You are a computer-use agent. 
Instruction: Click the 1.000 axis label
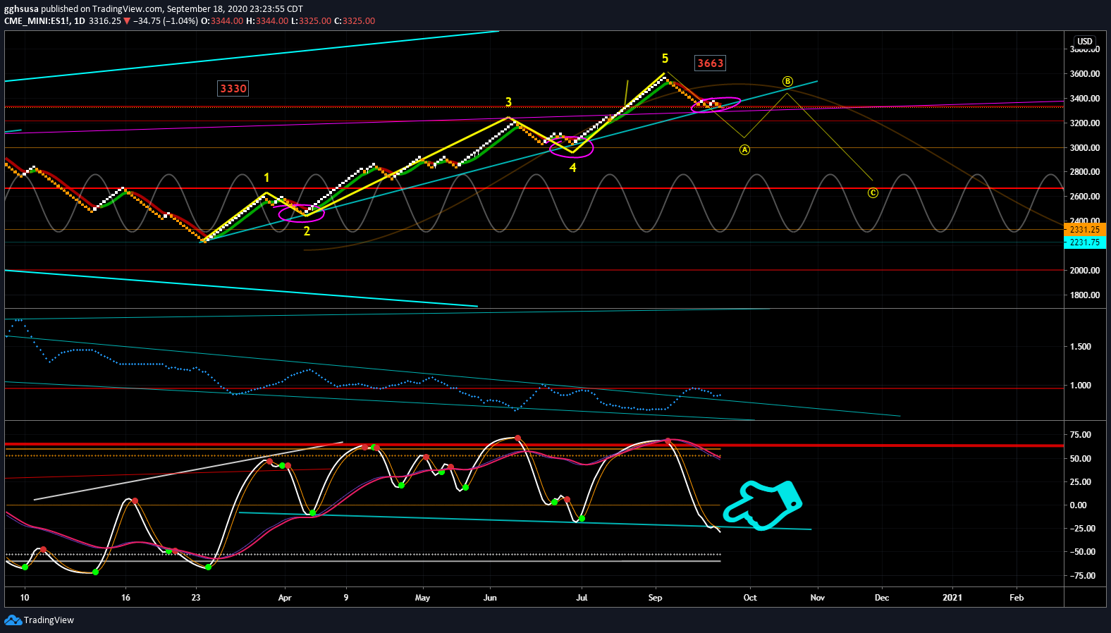1081,386
